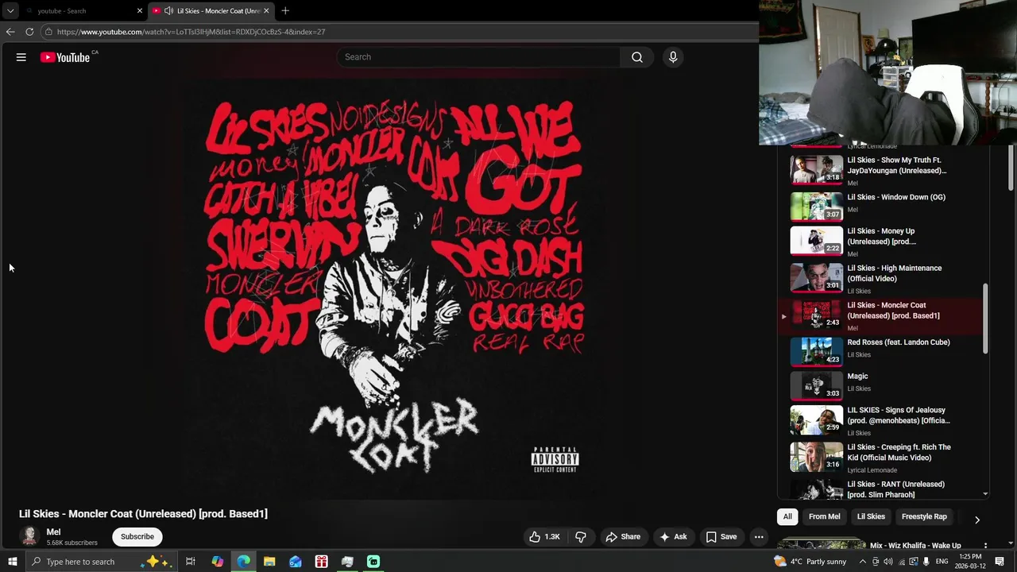Image resolution: width=1017 pixels, height=572 pixels.
Task: Play 'Lil Skies - Money Up (Unreleased)'
Action: click(882, 242)
